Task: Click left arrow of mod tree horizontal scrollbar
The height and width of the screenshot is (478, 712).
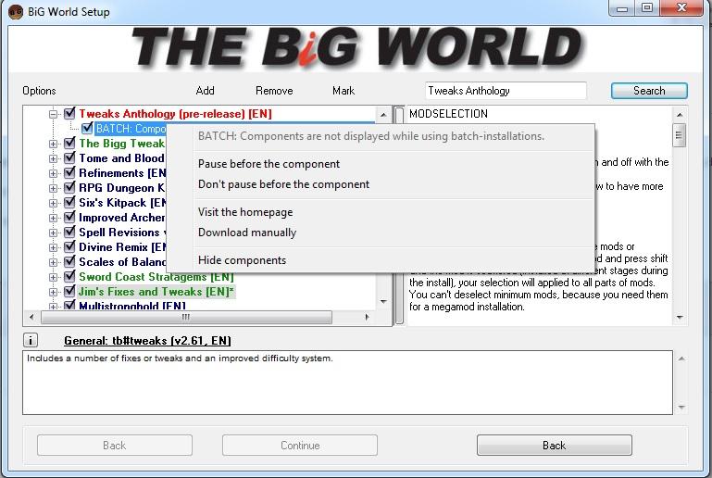Action: click(31, 317)
